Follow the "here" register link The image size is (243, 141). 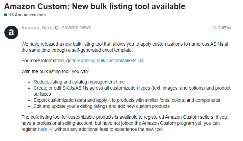click(43, 129)
